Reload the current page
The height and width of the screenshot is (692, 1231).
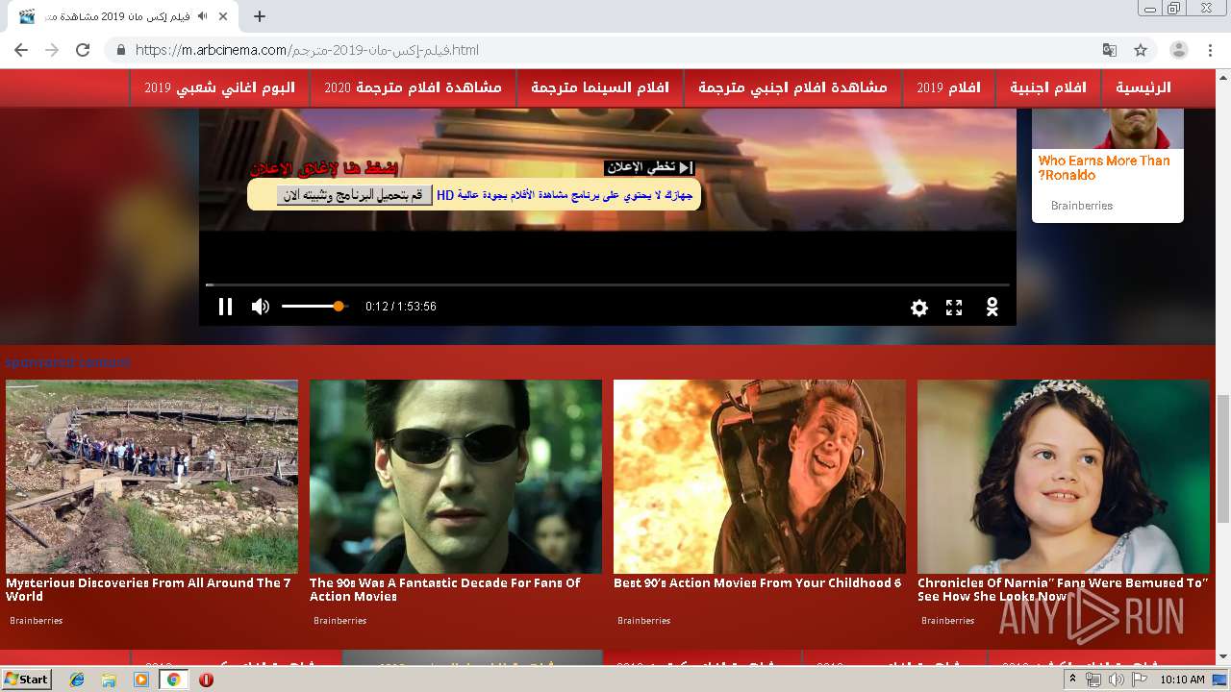(x=83, y=50)
